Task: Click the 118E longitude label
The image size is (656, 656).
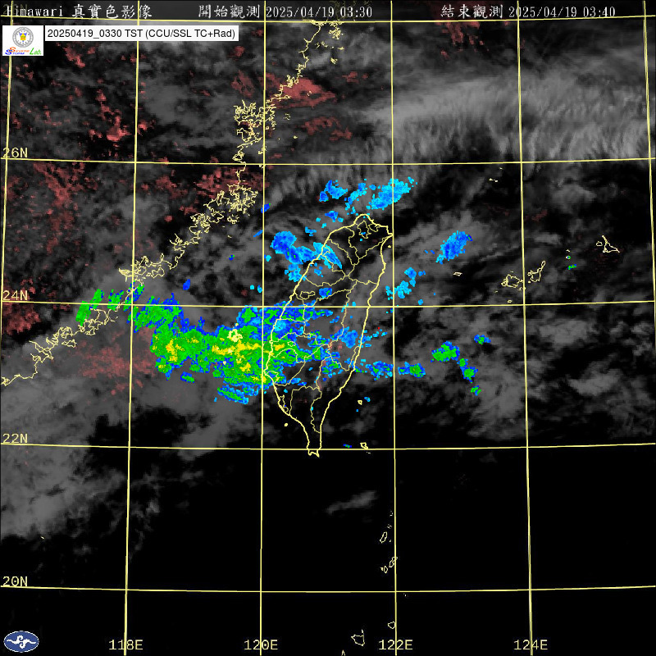Action: pyautogui.click(x=125, y=645)
